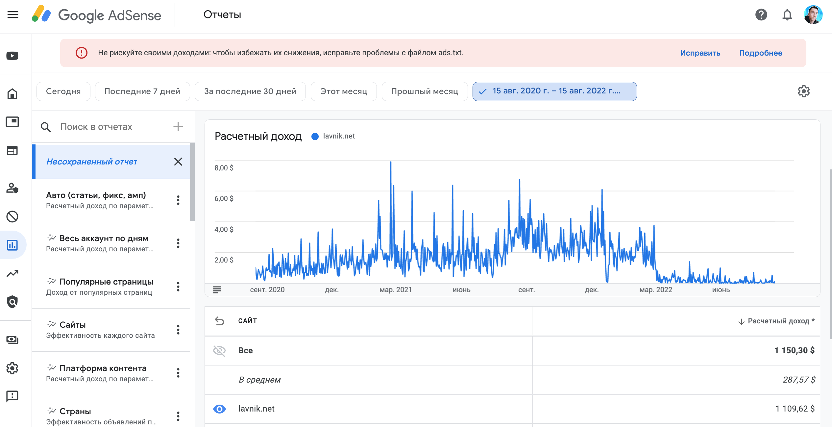Select the "Сегодня" date range chip
This screenshot has height=427, width=832.
pyautogui.click(x=63, y=91)
